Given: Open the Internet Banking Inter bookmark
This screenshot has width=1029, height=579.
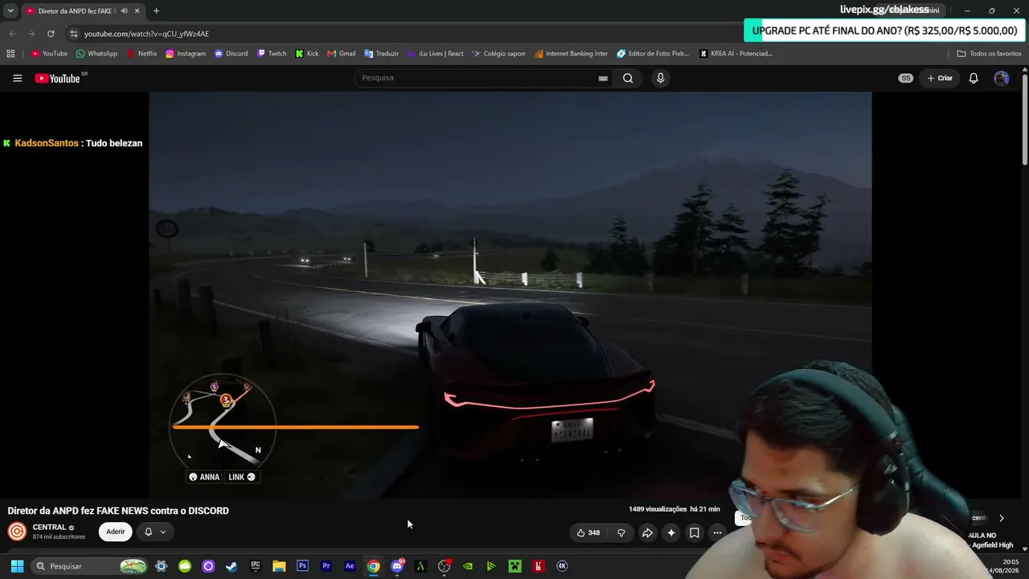Looking at the screenshot, I should 571,54.
